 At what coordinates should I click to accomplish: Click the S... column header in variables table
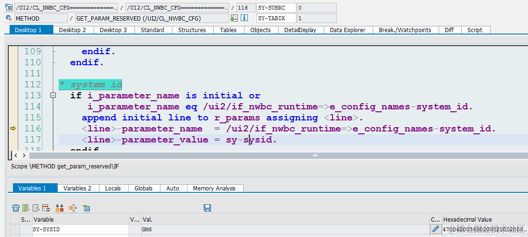[25, 220]
